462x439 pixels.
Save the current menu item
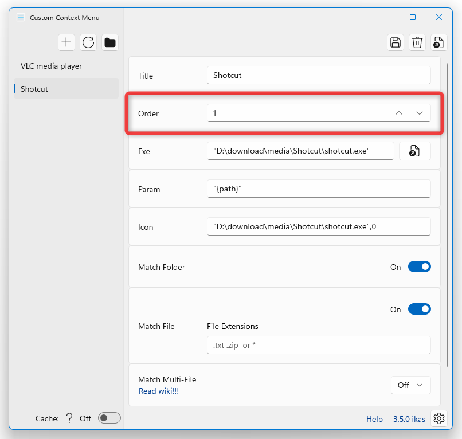point(396,42)
